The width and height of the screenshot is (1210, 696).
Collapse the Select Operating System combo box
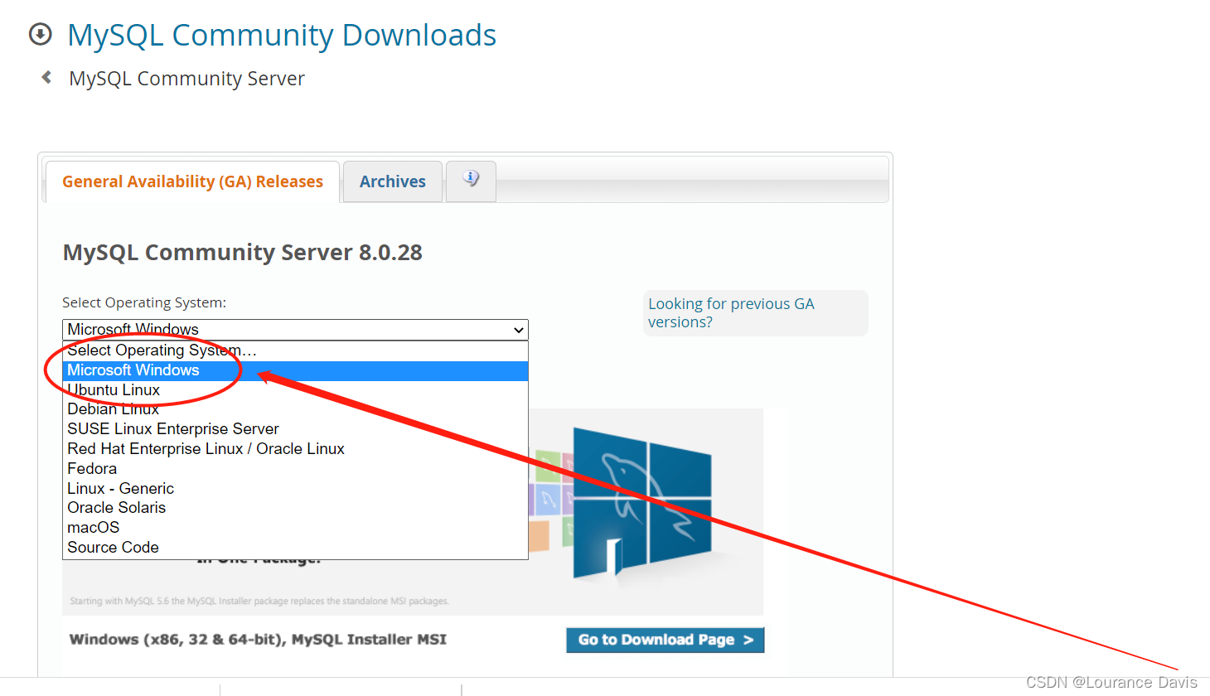click(x=295, y=330)
